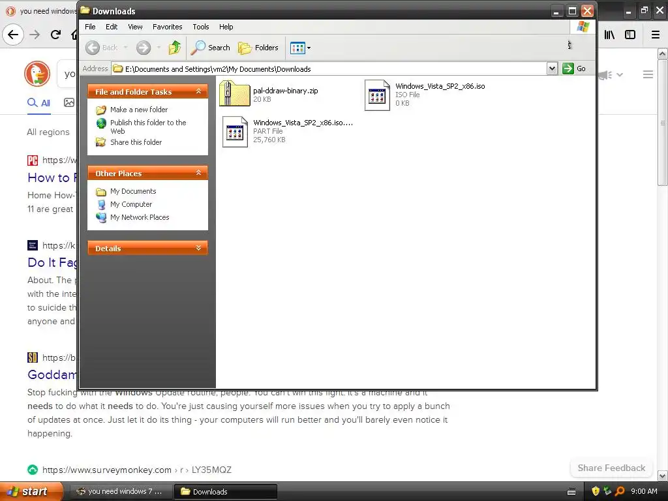668x501 pixels.
Task: Click Share Feedback button
Action: pyautogui.click(x=611, y=468)
